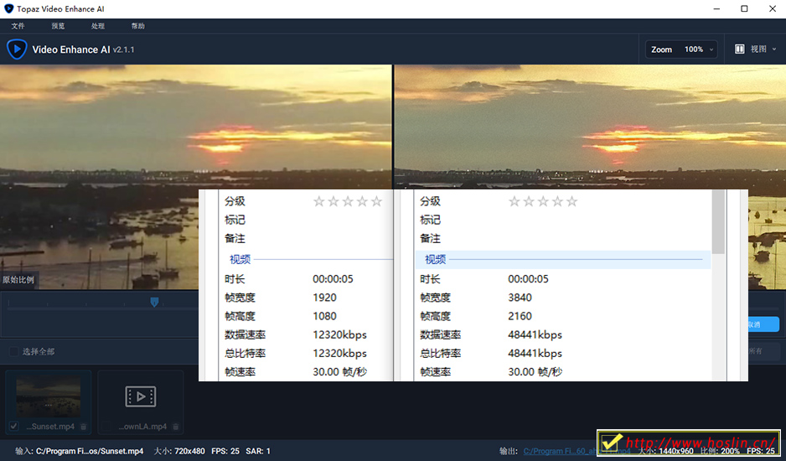Click the frame width value 1920
786x461 pixels.
[325, 298]
